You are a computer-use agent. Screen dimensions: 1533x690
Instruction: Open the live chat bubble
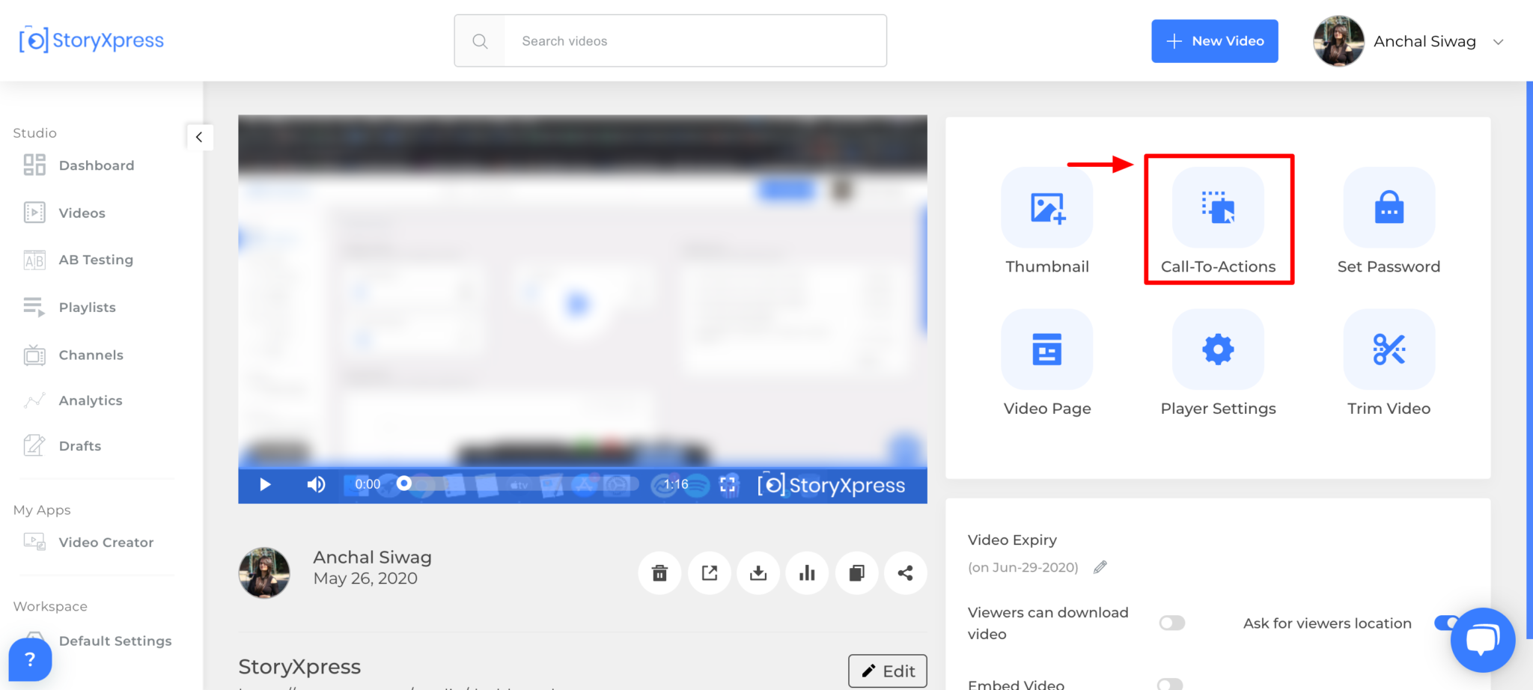[x=1483, y=640]
